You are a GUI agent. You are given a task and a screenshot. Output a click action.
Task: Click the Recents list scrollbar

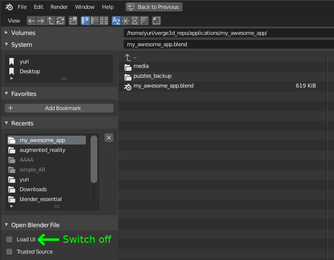tap(94, 159)
